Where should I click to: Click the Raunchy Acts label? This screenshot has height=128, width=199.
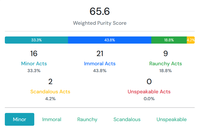tap(165, 64)
